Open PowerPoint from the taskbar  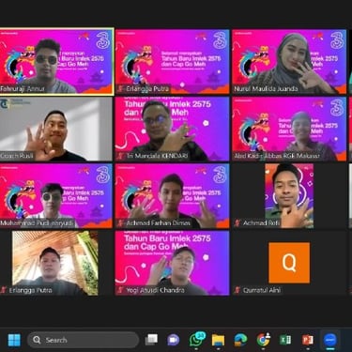click(x=308, y=340)
